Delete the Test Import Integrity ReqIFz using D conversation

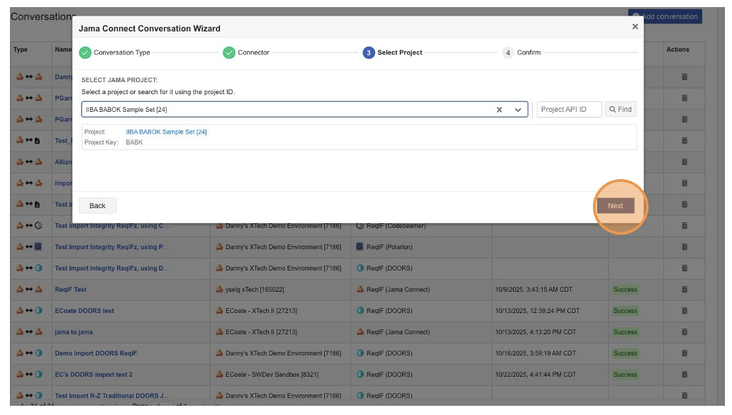pyautogui.click(x=684, y=268)
